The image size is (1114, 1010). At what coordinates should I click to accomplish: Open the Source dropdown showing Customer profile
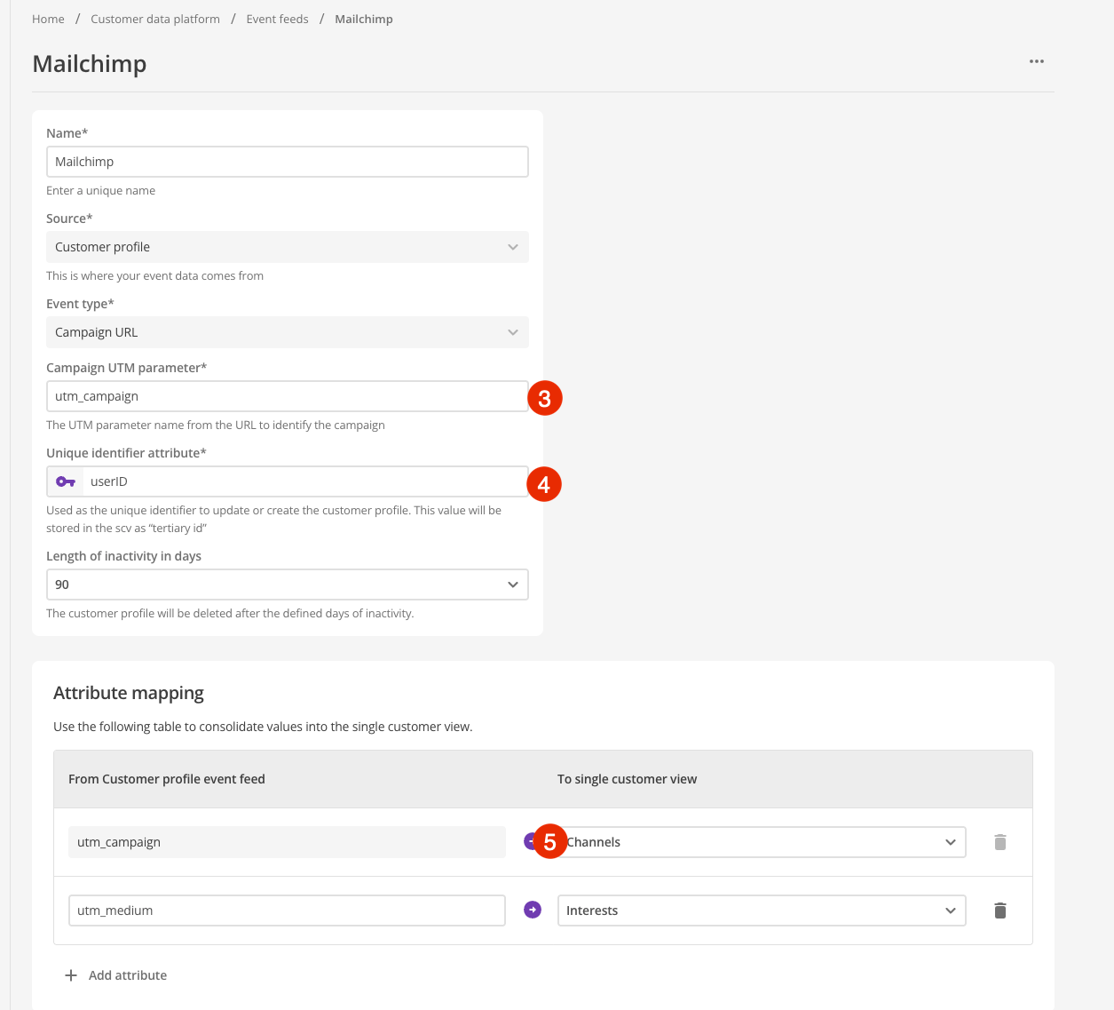[x=288, y=246]
